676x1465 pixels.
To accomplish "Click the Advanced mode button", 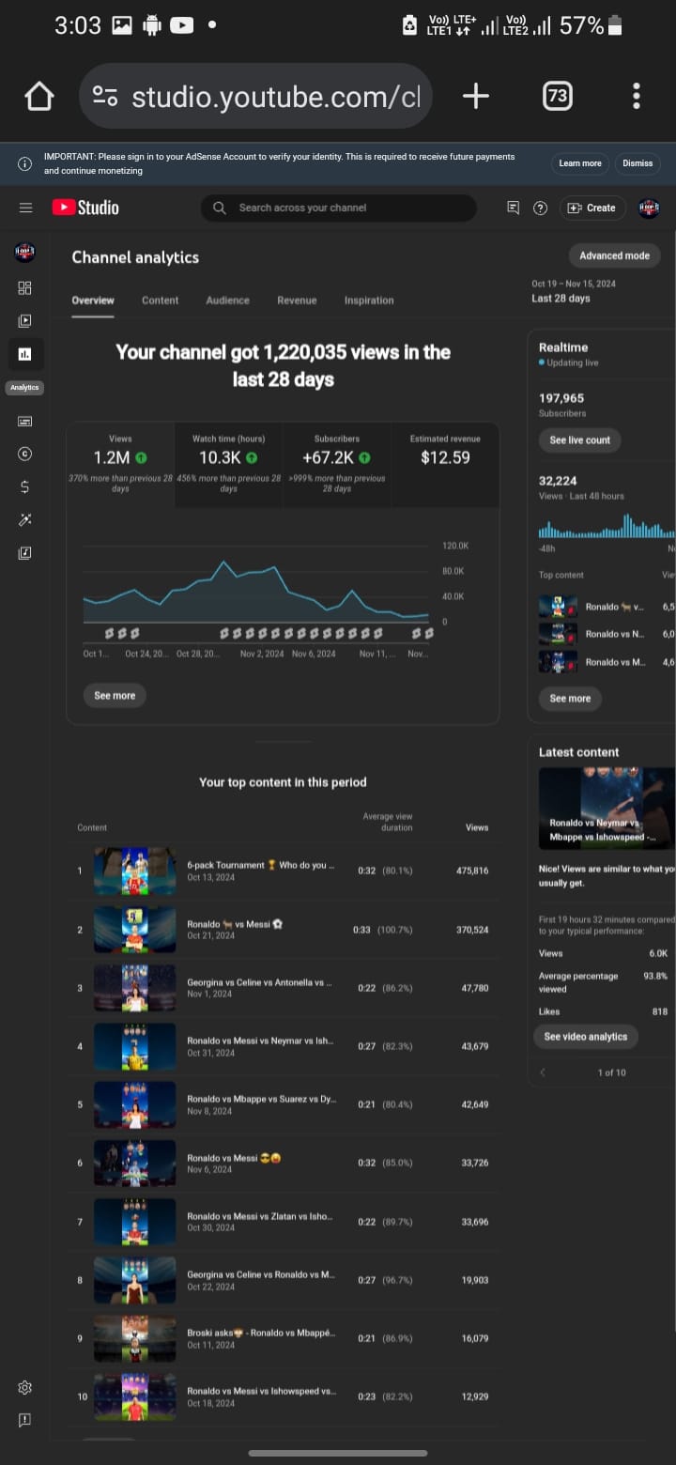I will click(x=614, y=255).
